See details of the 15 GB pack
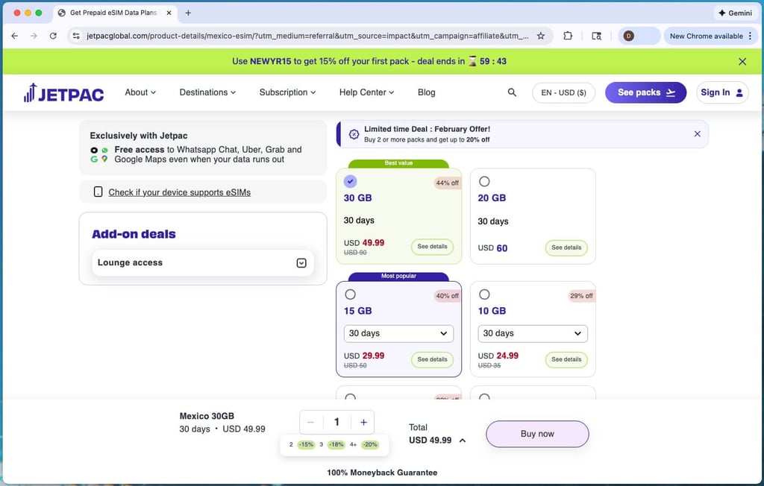Screen dimensions: 764x486 click(x=432, y=359)
